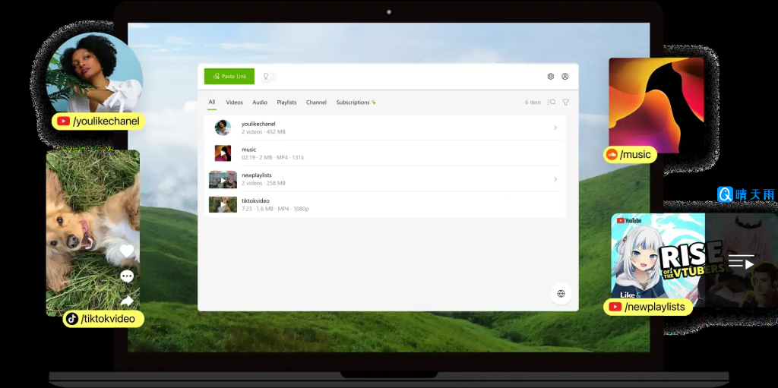Open the Playlists tab
The image size is (778, 388).
286,103
